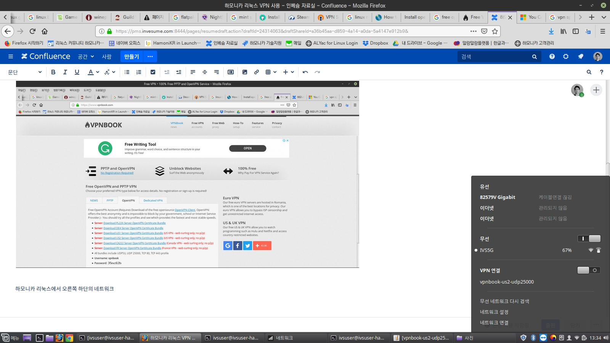
Task: Insert a numbered list
Action: [x=139, y=72]
